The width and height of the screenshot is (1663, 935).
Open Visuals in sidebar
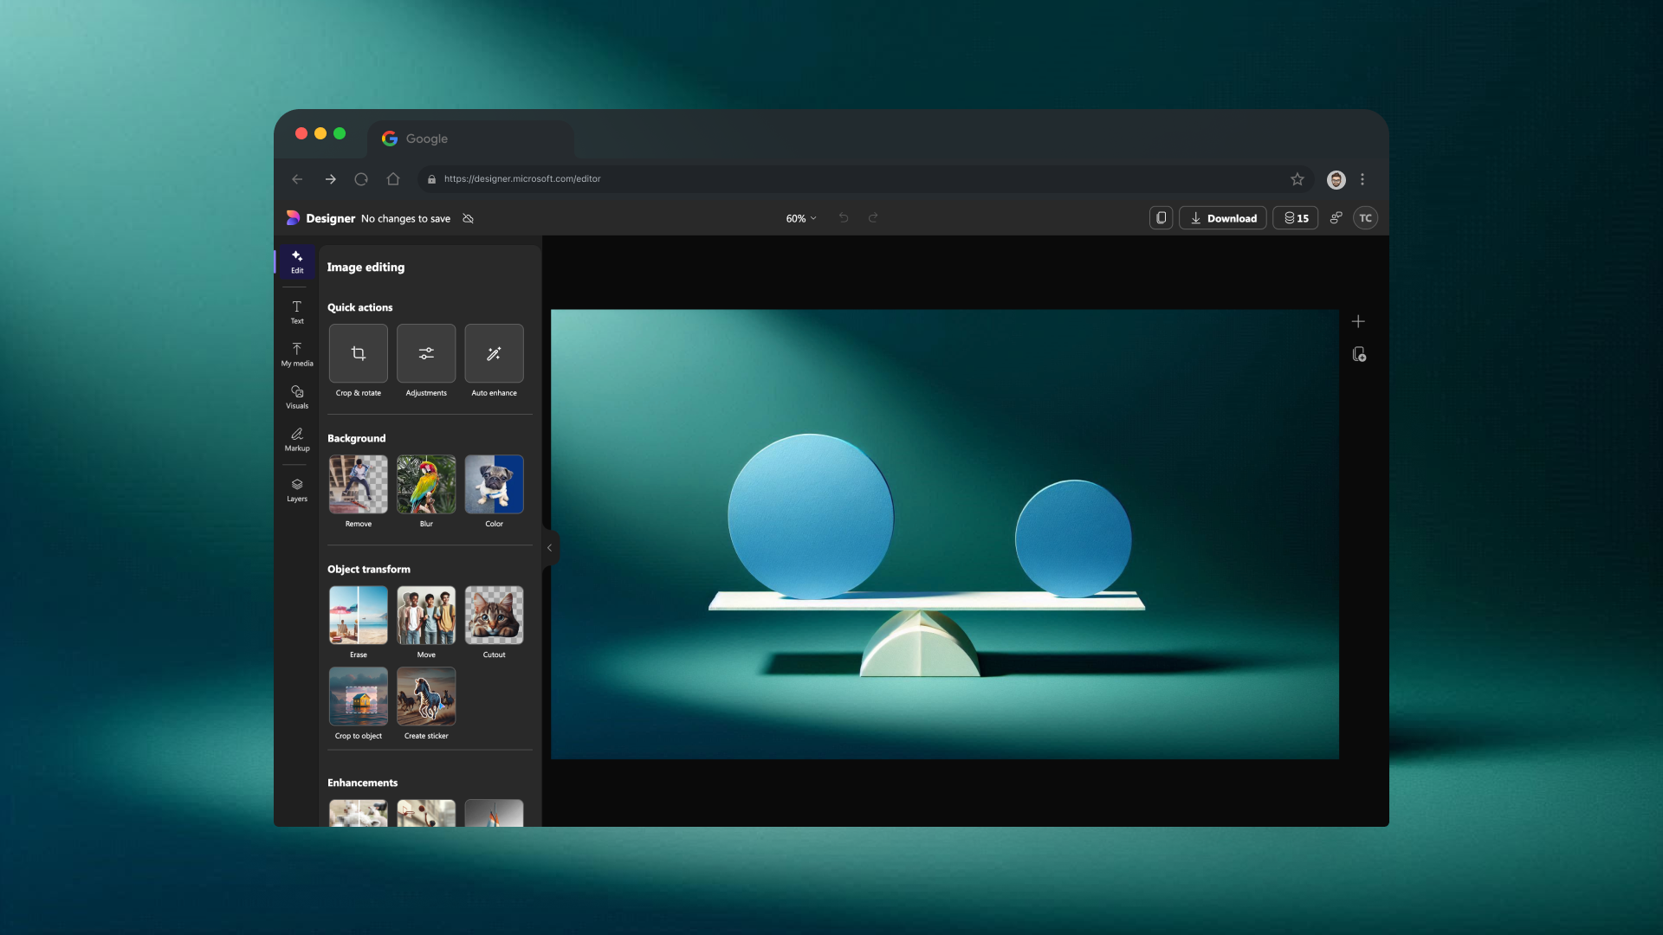tap(297, 397)
